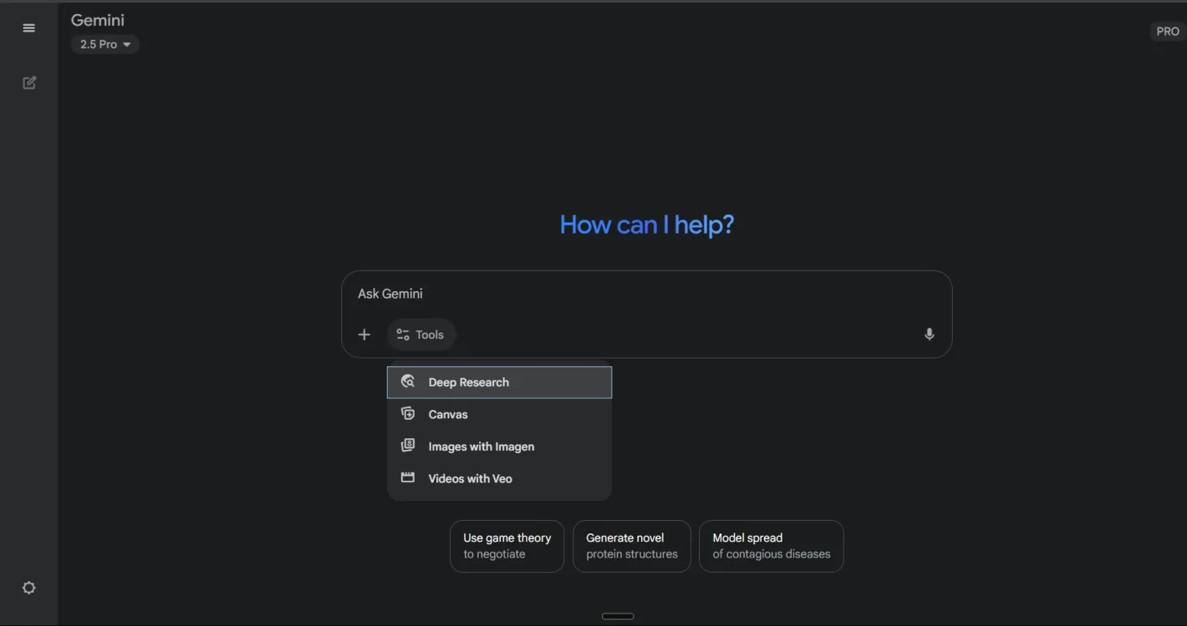Click the Images with Imagen icon

[408, 446]
